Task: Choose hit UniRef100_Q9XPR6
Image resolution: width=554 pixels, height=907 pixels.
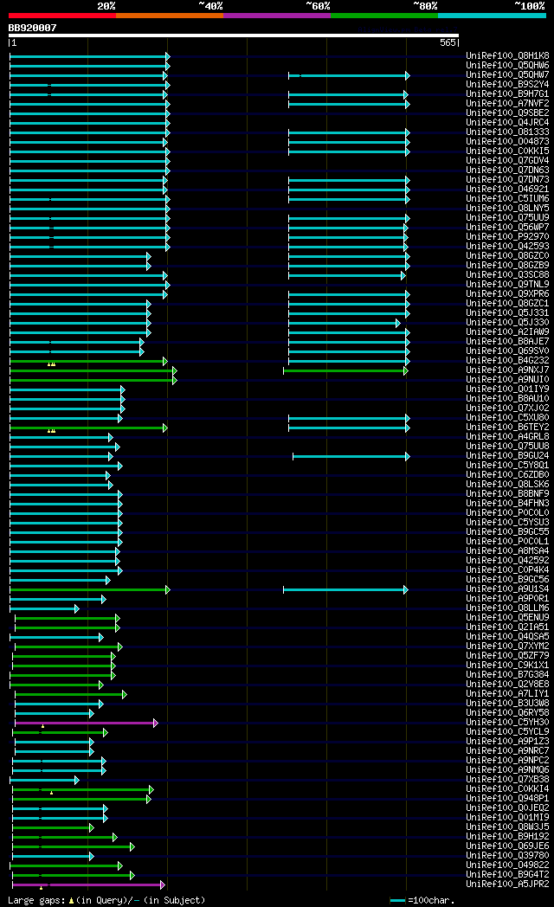Action: click(x=508, y=294)
